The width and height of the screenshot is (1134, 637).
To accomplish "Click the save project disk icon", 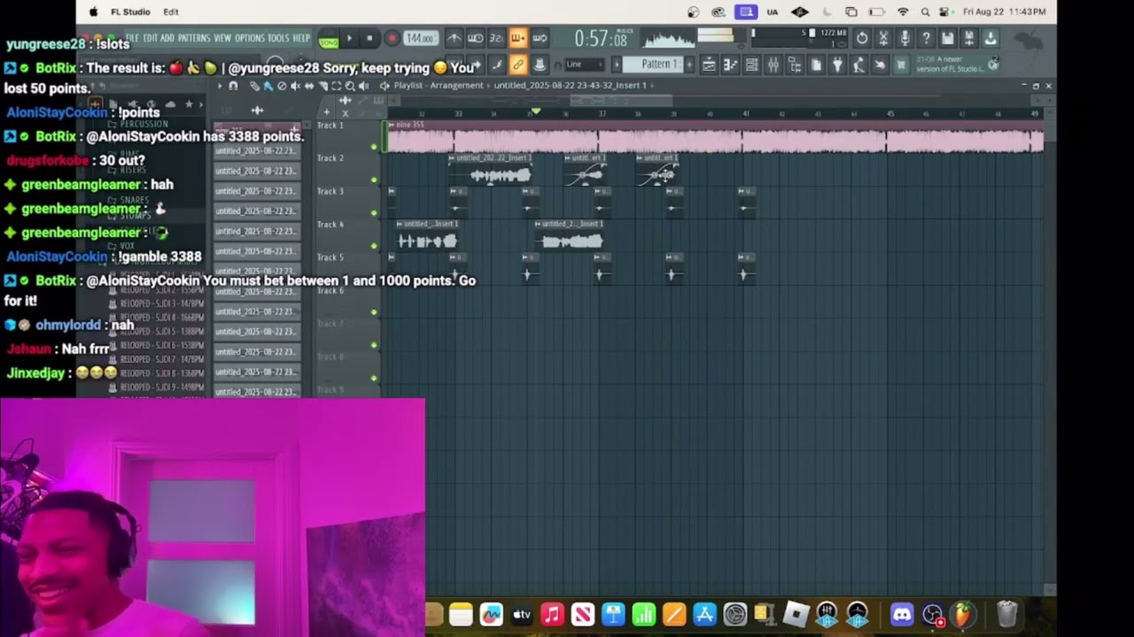I will [x=946, y=38].
